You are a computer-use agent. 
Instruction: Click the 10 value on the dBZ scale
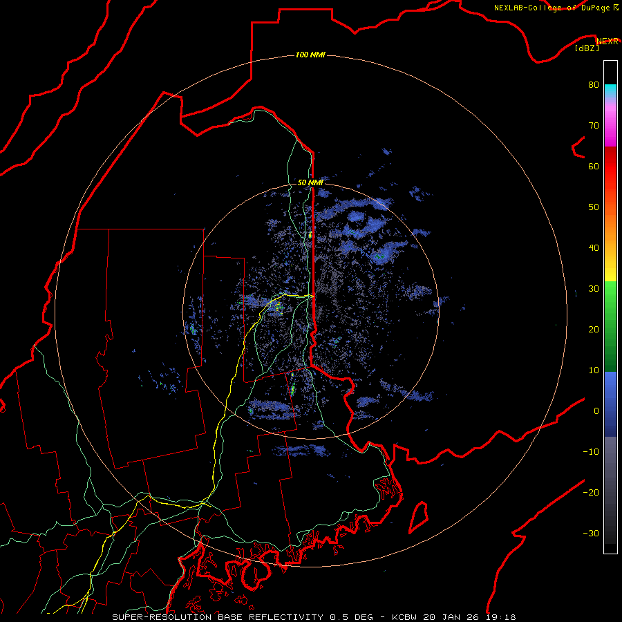[x=594, y=370]
